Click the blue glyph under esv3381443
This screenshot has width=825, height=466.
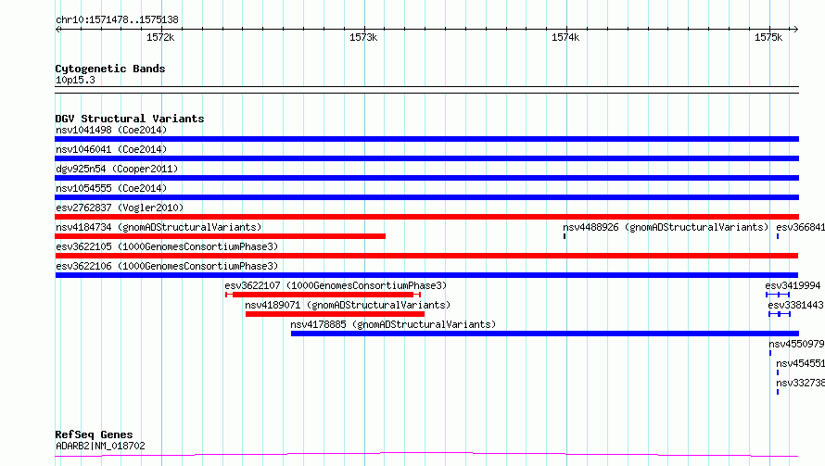(780, 314)
